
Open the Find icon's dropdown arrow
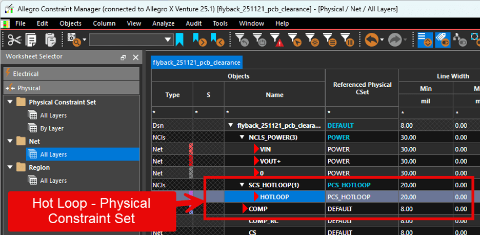(84, 40)
